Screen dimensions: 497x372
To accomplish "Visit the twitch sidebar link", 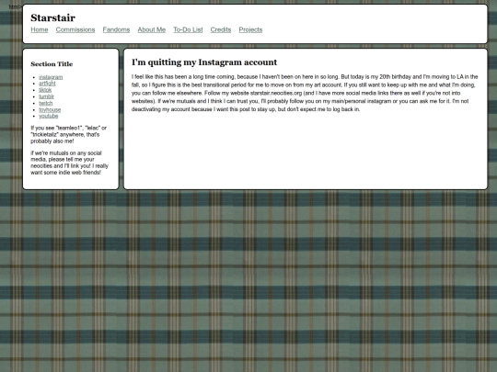I will 46,103.
